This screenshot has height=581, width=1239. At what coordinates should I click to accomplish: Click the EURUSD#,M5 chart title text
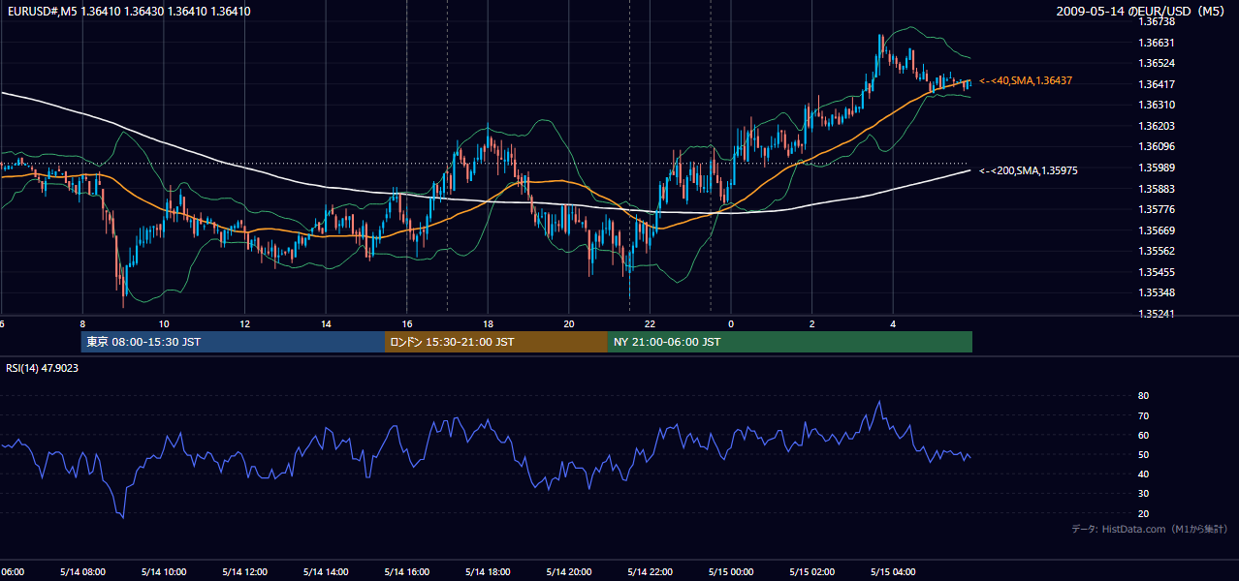127,12
